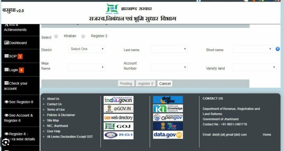This screenshot has height=151, width=284.
Task: Open the Last name dropdown
Action: point(169,49)
